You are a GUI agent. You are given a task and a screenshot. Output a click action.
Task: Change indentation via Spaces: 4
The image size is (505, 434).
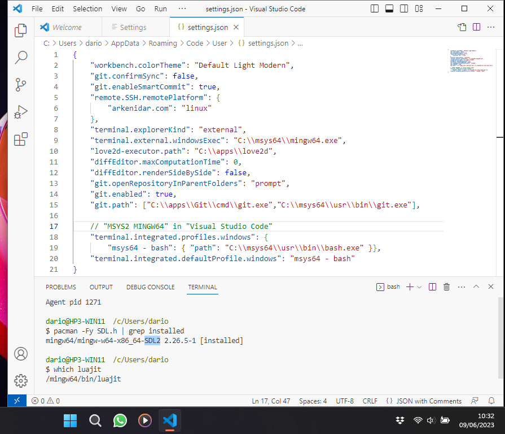[x=313, y=401]
